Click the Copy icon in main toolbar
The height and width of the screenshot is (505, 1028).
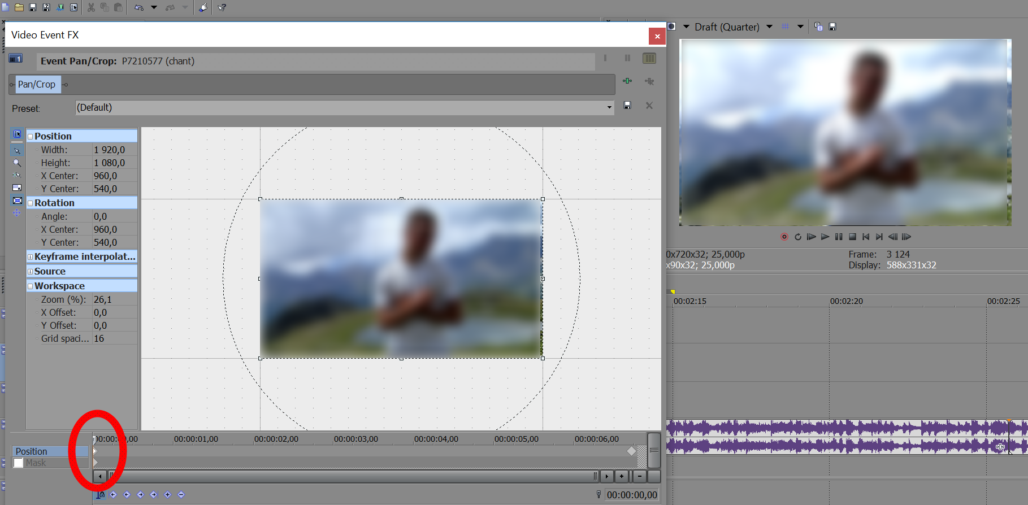[105, 7]
